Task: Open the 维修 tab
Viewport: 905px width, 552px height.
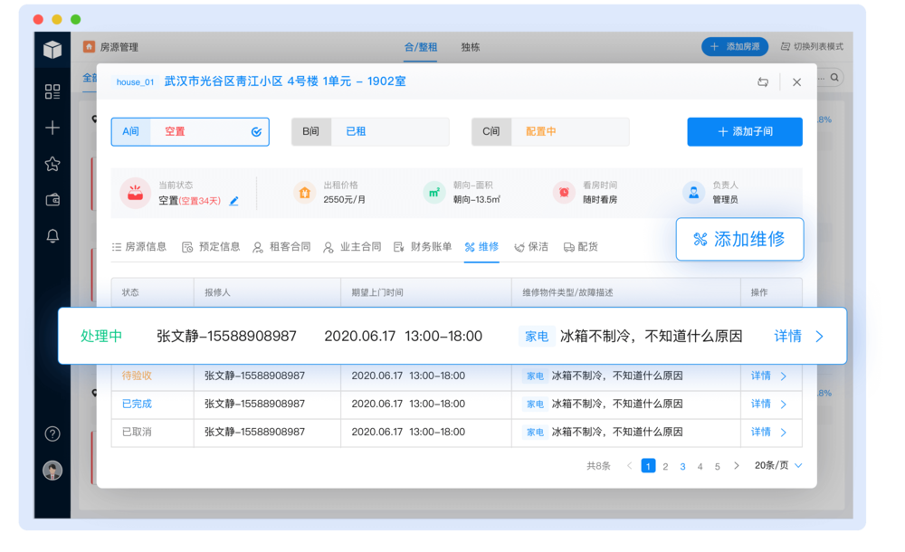Action: (482, 247)
